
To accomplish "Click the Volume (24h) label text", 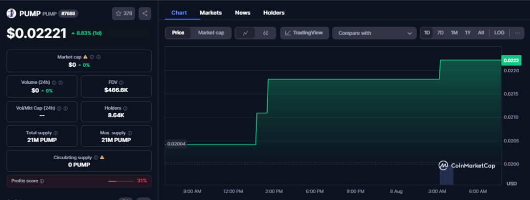I will point(36,82).
